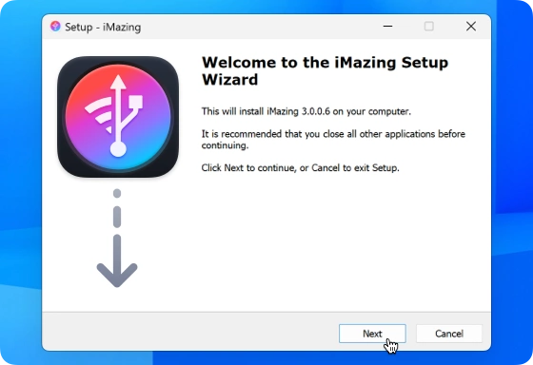This screenshot has width=533, height=365.
Task: Cancel the iMazing installation
Action: point(449,334)
